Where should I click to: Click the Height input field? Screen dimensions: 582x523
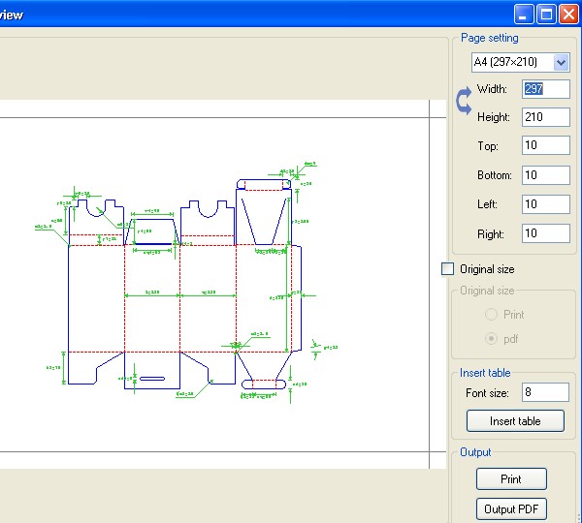(545, 117)
